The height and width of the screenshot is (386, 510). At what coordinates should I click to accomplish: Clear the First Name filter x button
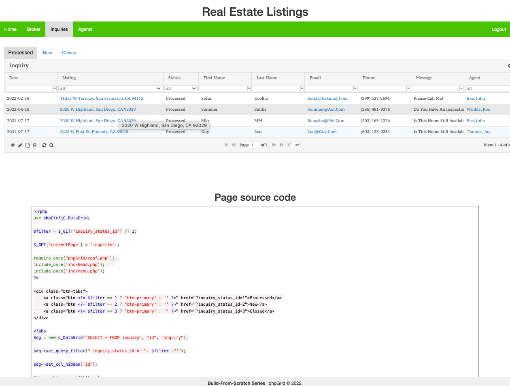pos(249,88)
